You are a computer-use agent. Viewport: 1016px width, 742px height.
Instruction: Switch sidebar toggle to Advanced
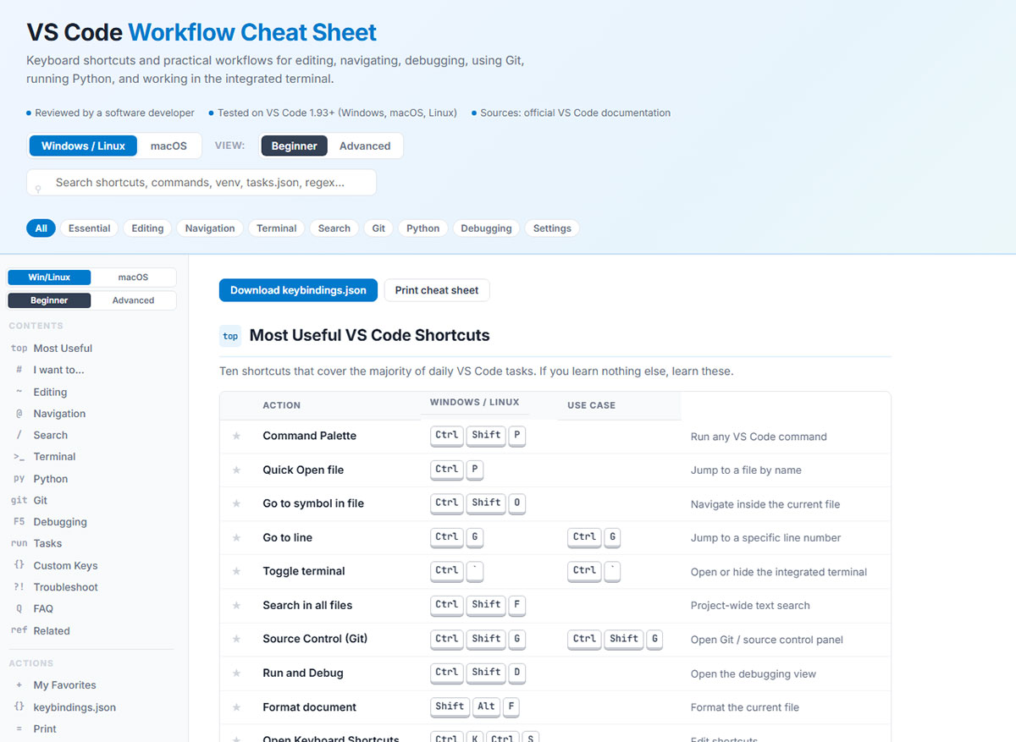pos(133,300)
